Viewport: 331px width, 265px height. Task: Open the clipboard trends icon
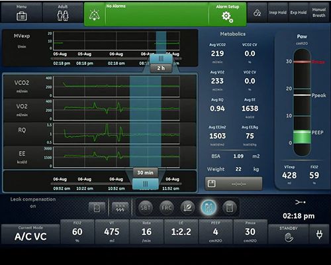(97, 207)
